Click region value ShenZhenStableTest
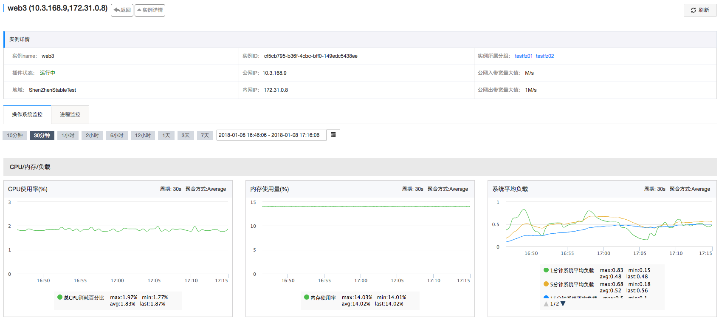Image resolution: width=719 pixels, height=320 pixels. (x=53, y=90)
